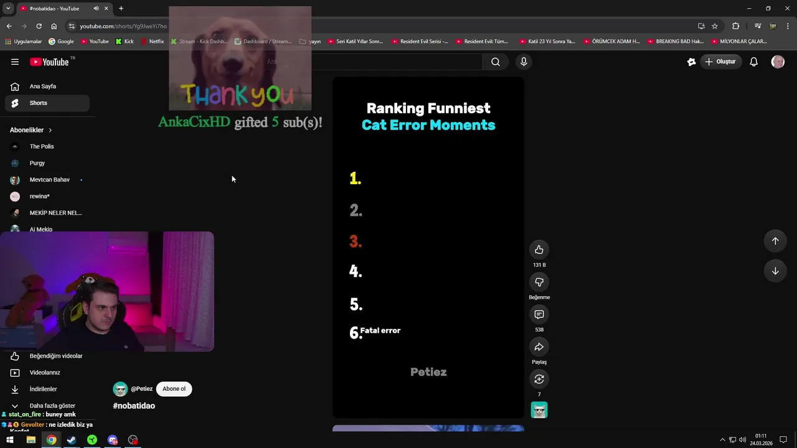The image size is (797, 448).
Task: Share the short with Paylaş
Action: click(x=539, y=347)
